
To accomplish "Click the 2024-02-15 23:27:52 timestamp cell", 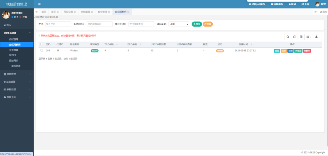I will (x=245, y=51).
